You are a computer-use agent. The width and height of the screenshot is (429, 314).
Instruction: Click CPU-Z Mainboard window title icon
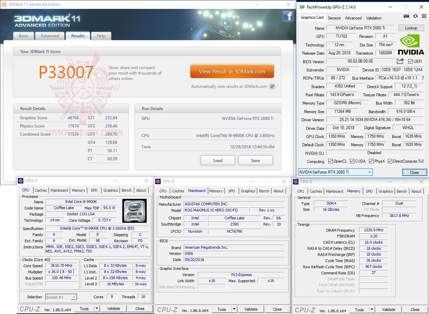tap(158, 181)
